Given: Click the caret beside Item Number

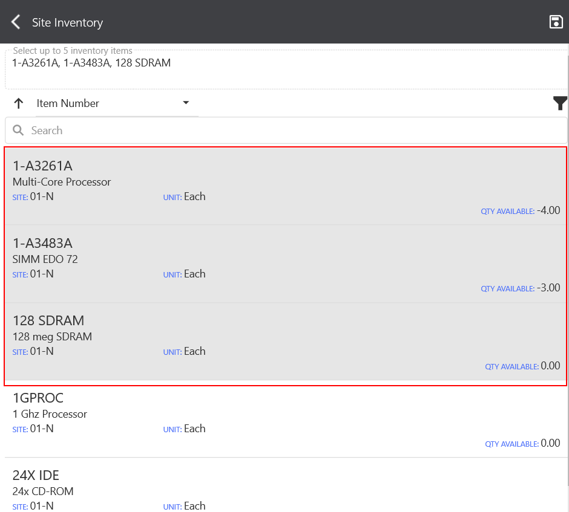Looking at the screenshot, I should (186, 103).
